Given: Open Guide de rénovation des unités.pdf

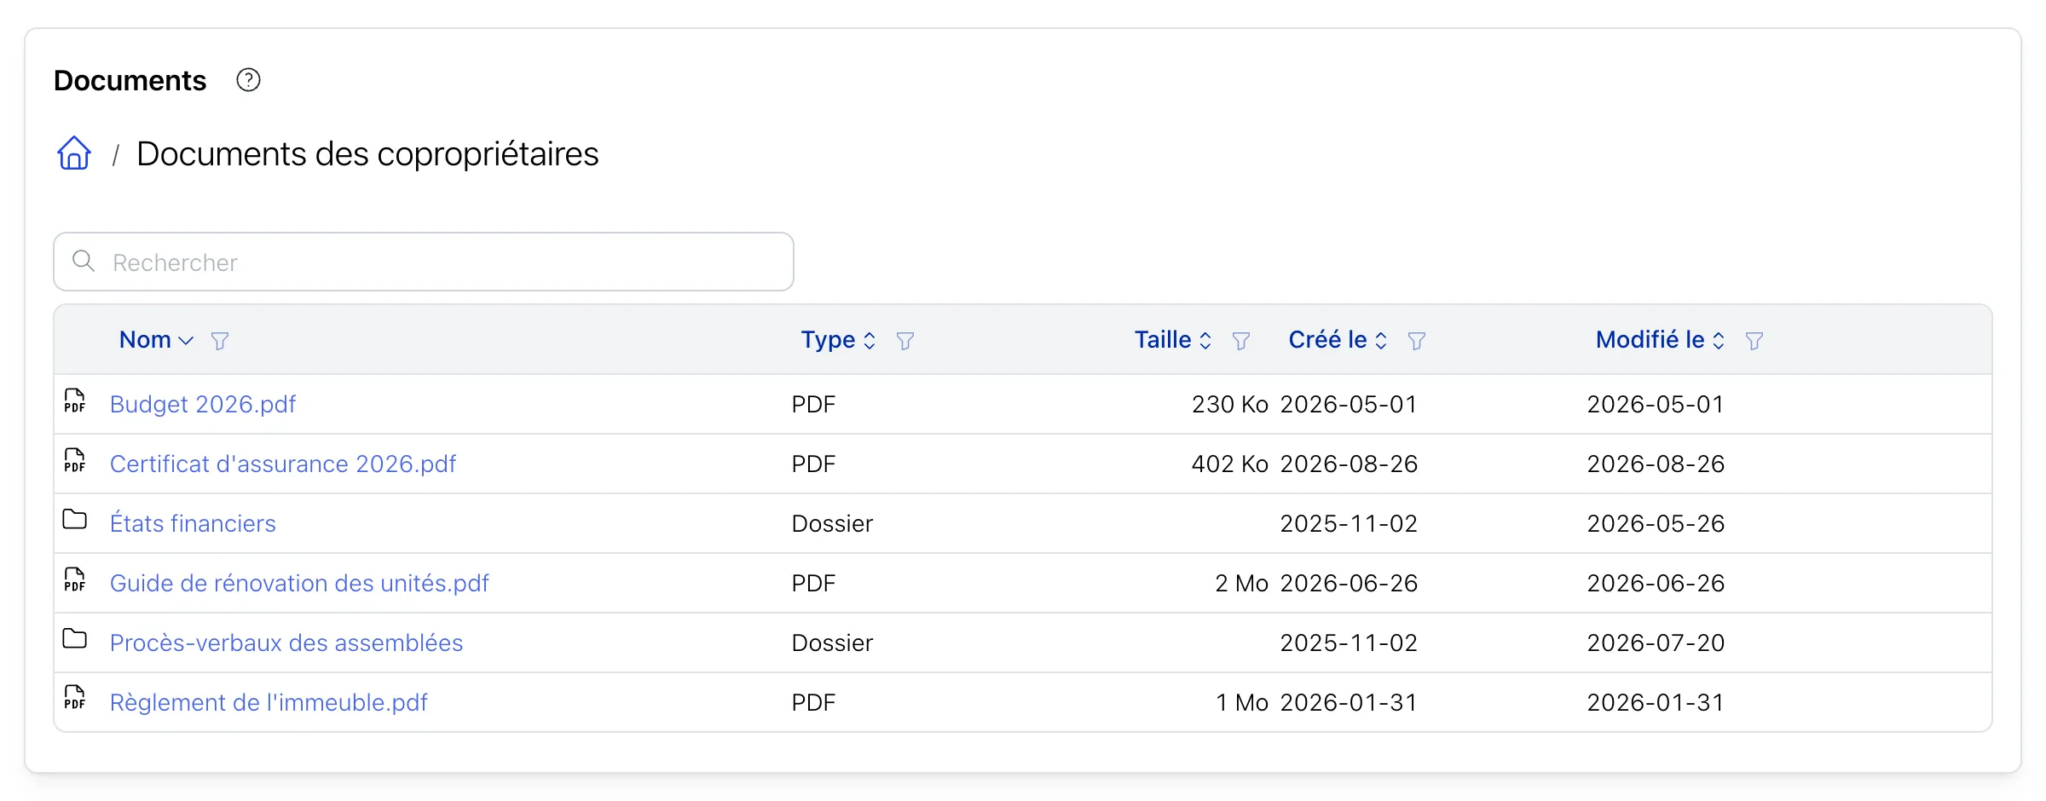Looking at the screenshot, I should tap(299, 583).
